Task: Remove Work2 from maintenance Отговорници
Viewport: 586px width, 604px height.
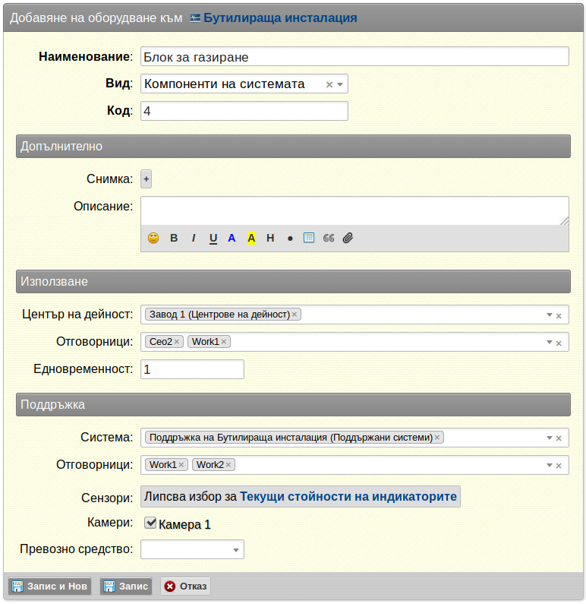Action: tap(228, 465)
